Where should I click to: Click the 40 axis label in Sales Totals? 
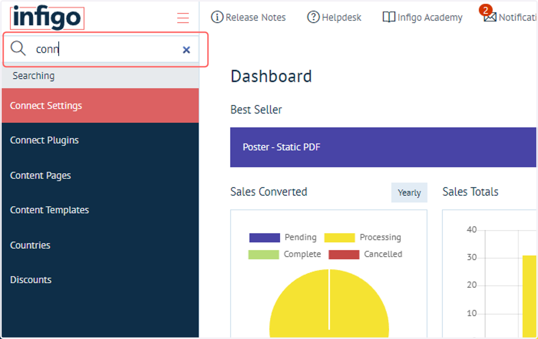472,230
